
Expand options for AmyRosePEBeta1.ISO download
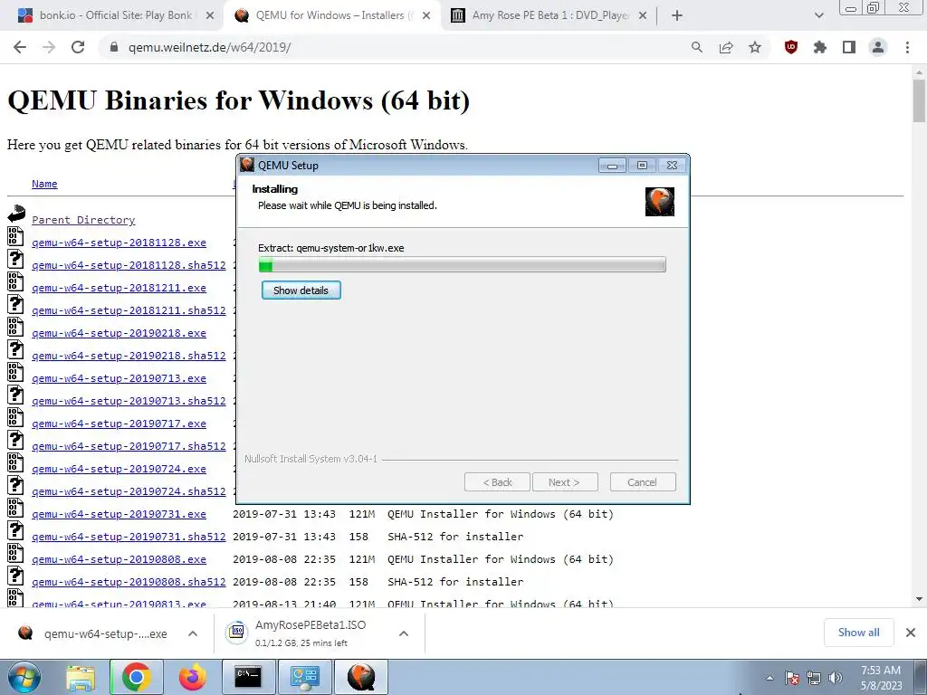404,633
